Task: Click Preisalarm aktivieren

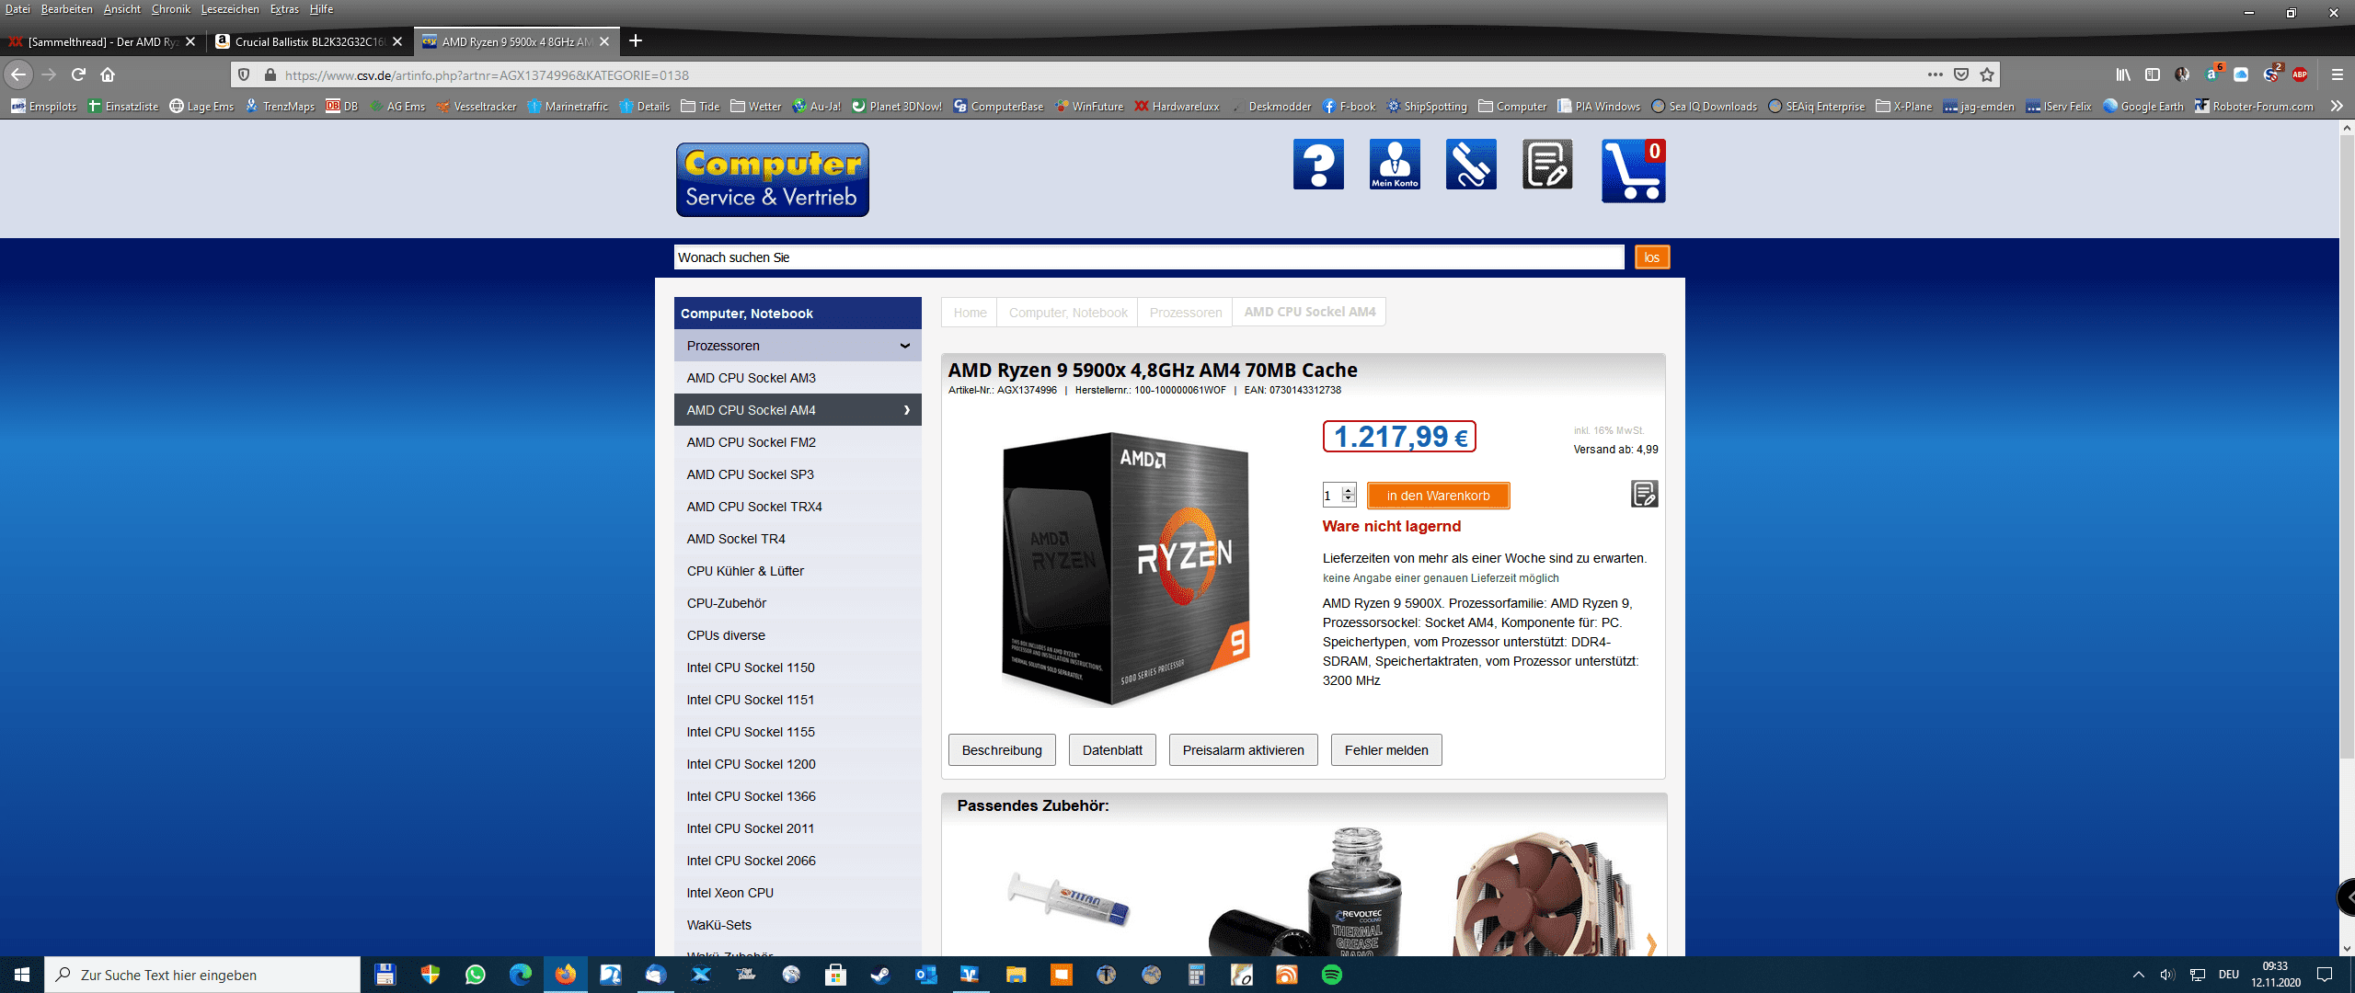Action: click(x=1243, y=750)
